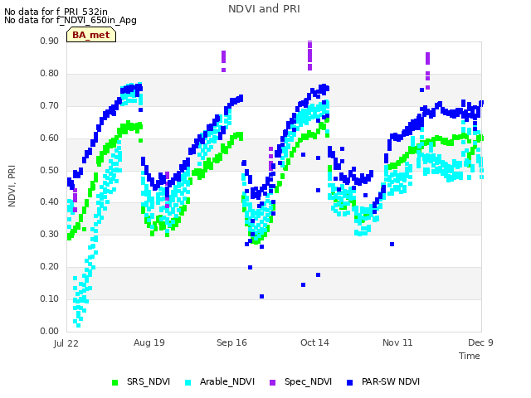Click the Oct 14 x-axis tick label
The image size is (531, 398).
point(314,342)
